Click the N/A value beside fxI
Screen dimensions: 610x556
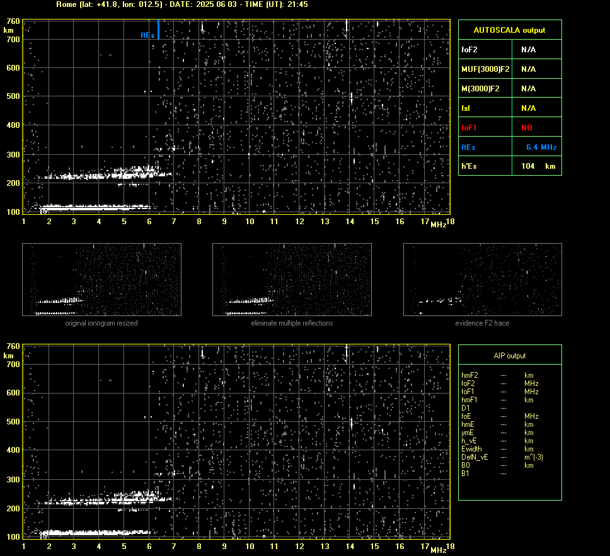(x=528, y=108)
